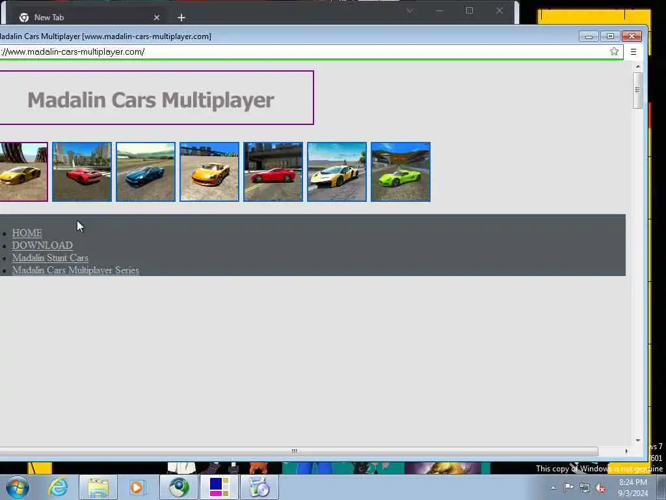Open the Windows Start button

[18, 487]
